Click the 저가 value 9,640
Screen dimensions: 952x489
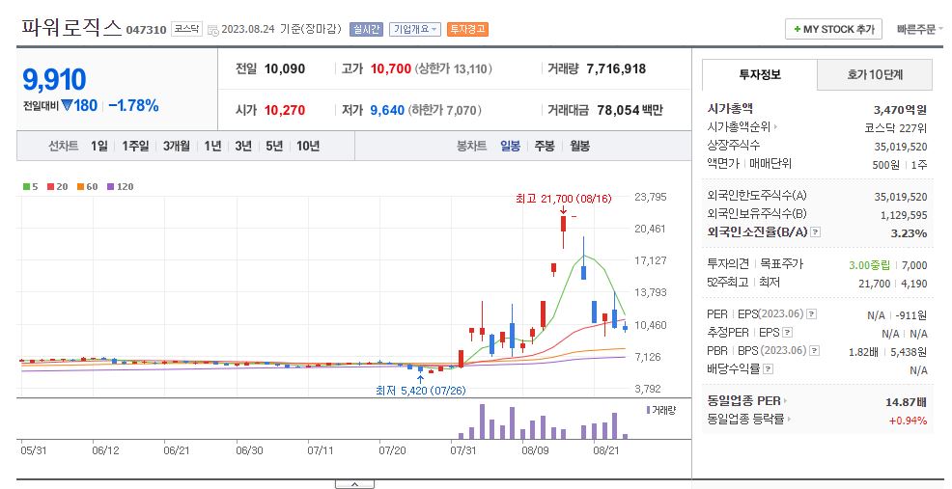click(x=387, y=110)
